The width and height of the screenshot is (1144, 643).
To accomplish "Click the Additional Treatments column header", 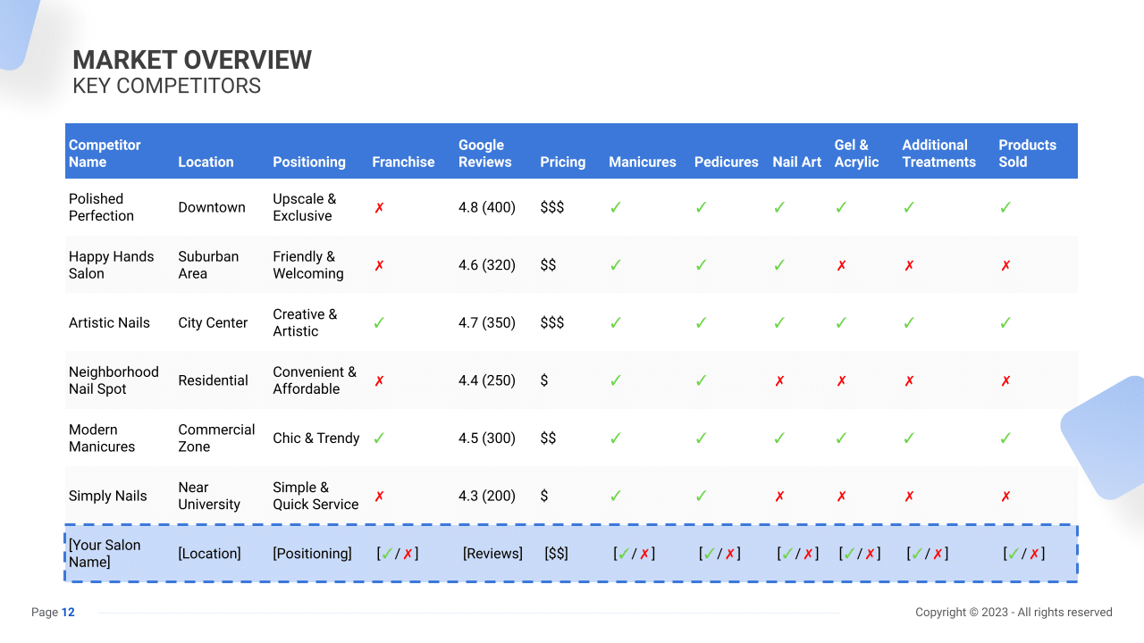I will point(938,153).
